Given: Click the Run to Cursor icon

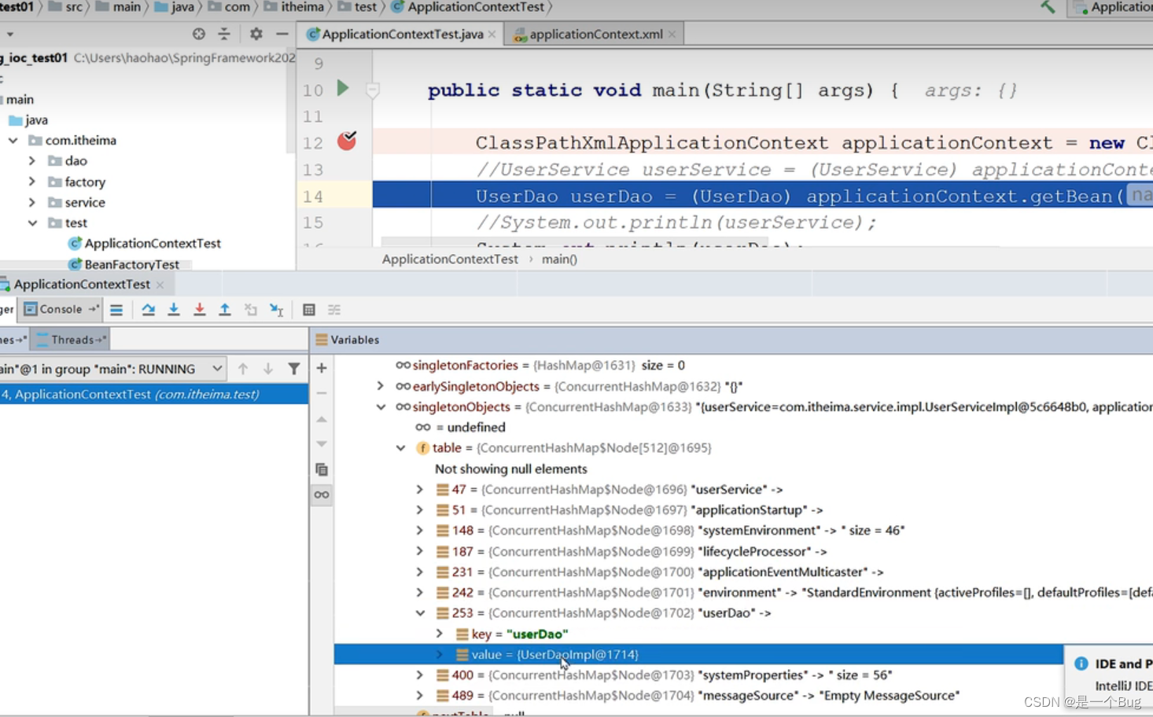Looking at the screenshot, I should pos(276,310).
